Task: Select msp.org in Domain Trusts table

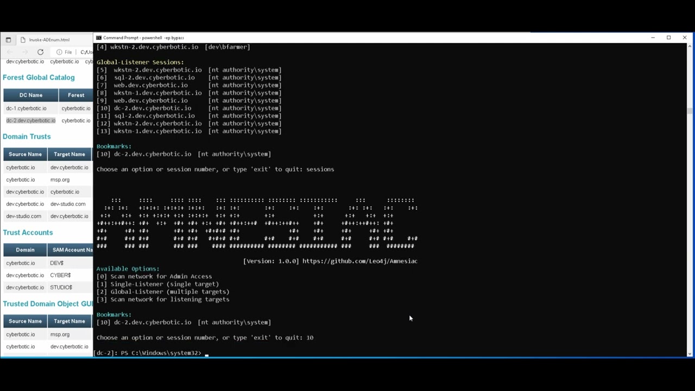Action: 60,180
